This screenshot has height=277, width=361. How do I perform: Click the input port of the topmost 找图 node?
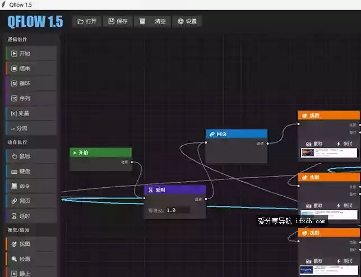(x=299, y=124)
